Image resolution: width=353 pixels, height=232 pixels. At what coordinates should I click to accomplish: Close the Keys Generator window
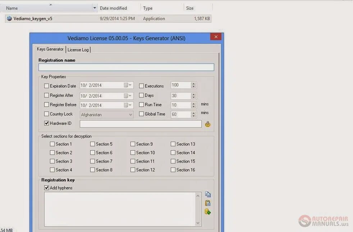coord(216,37)
